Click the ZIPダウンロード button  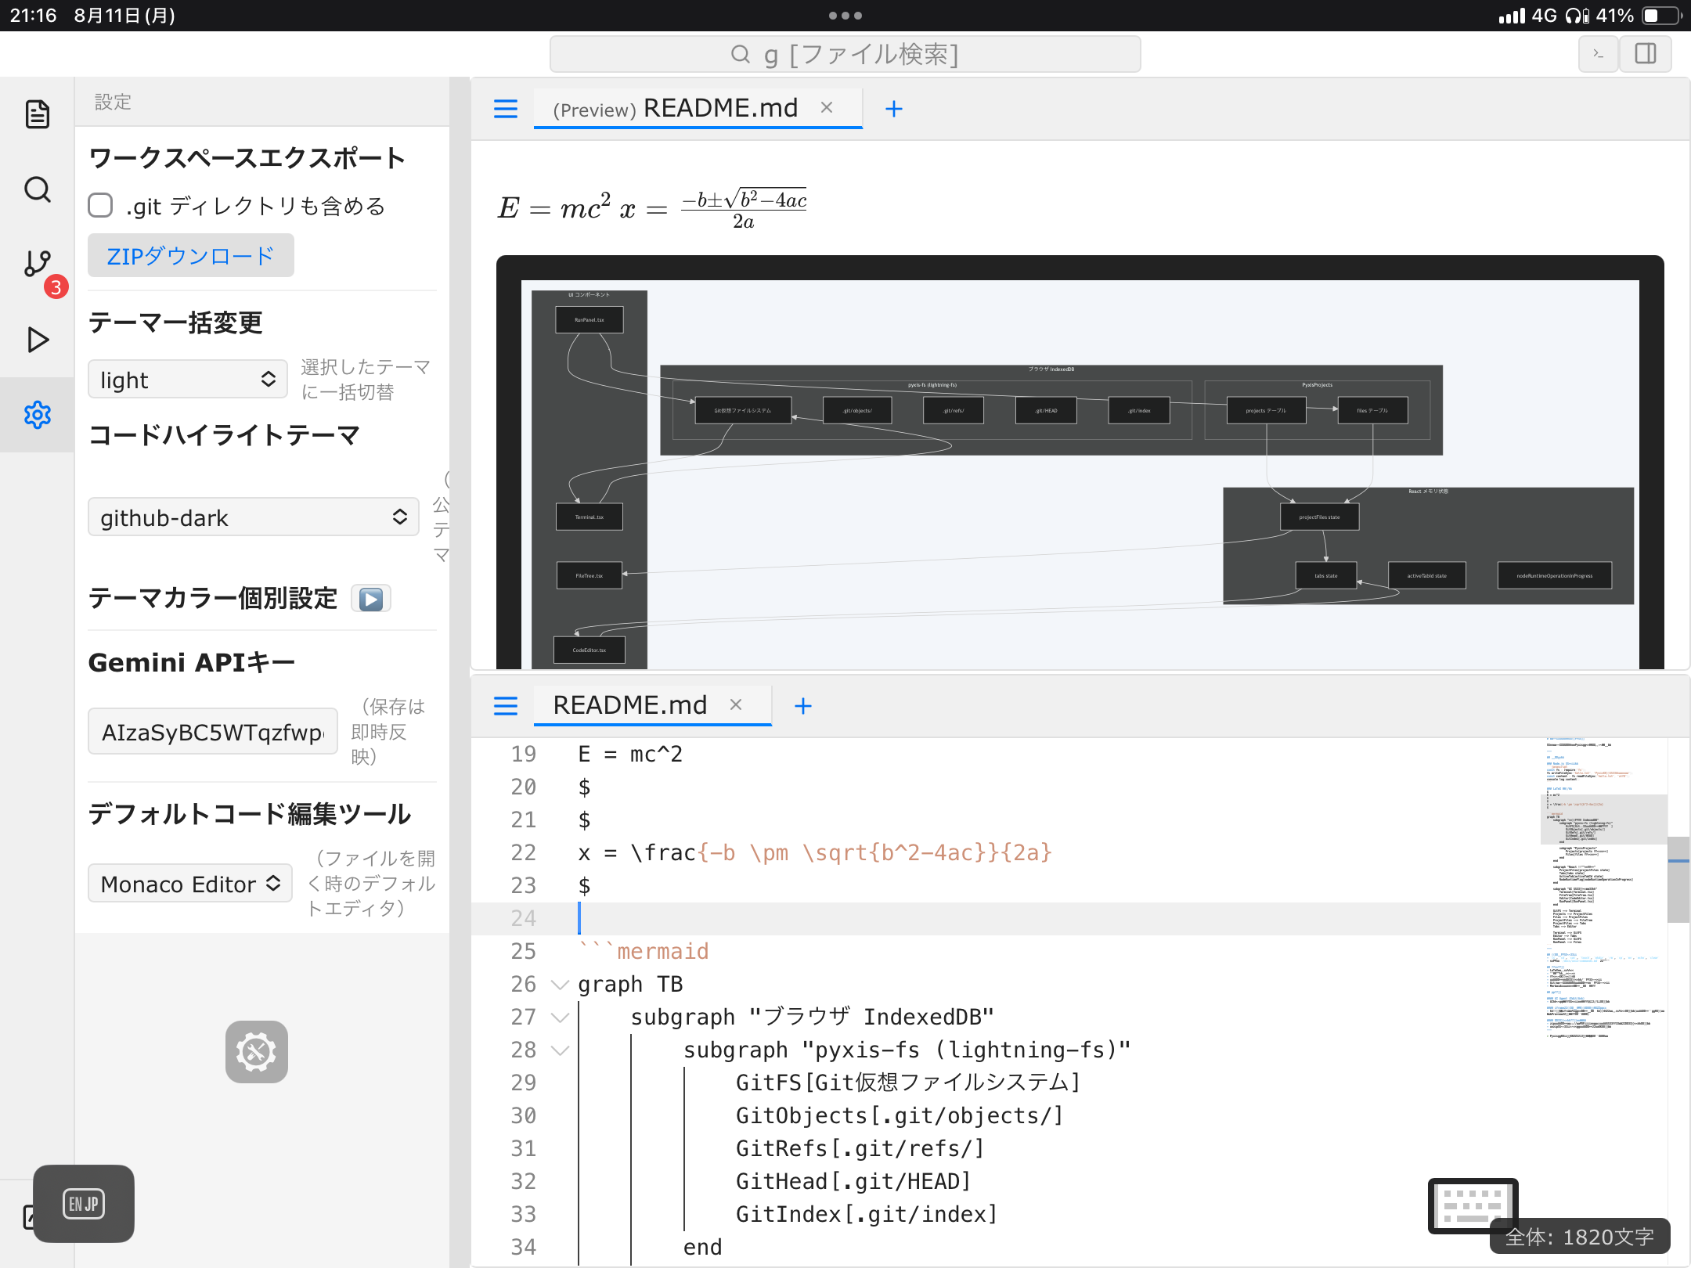click(x=190, y=255)
